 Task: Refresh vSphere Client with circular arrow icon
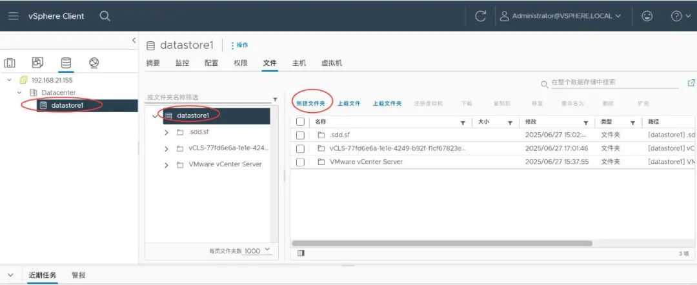click(x=481, y=16)
